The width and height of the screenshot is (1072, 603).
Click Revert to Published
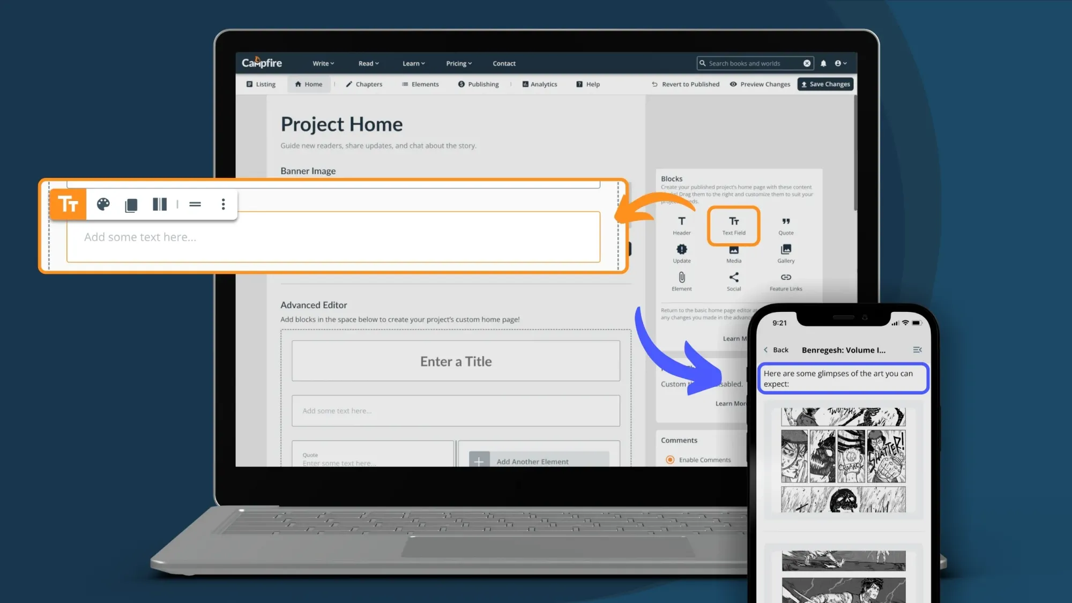click(x=689, y=84)
